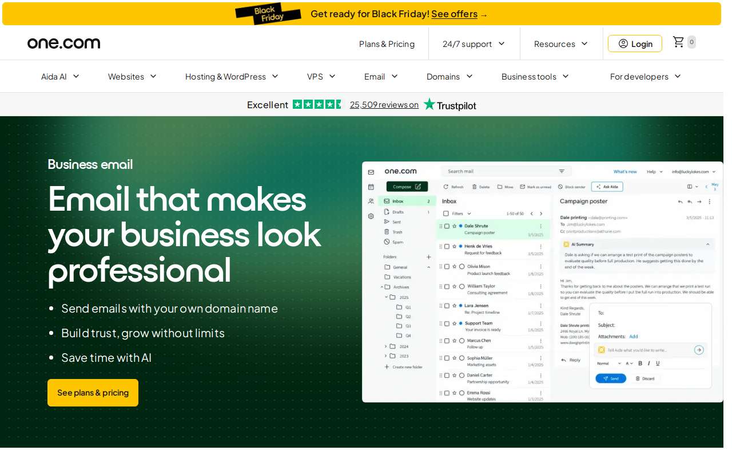This screenshot has height=458, width=732.
Task: Tick the checkbox on the William Taylor email
Action: (x=447, y=286)
